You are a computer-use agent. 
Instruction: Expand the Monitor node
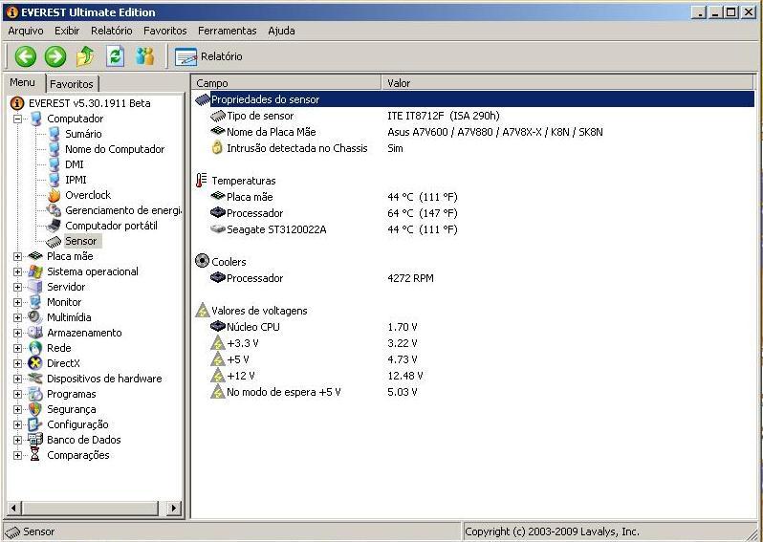pyautogui.click(x=17, y=302)
